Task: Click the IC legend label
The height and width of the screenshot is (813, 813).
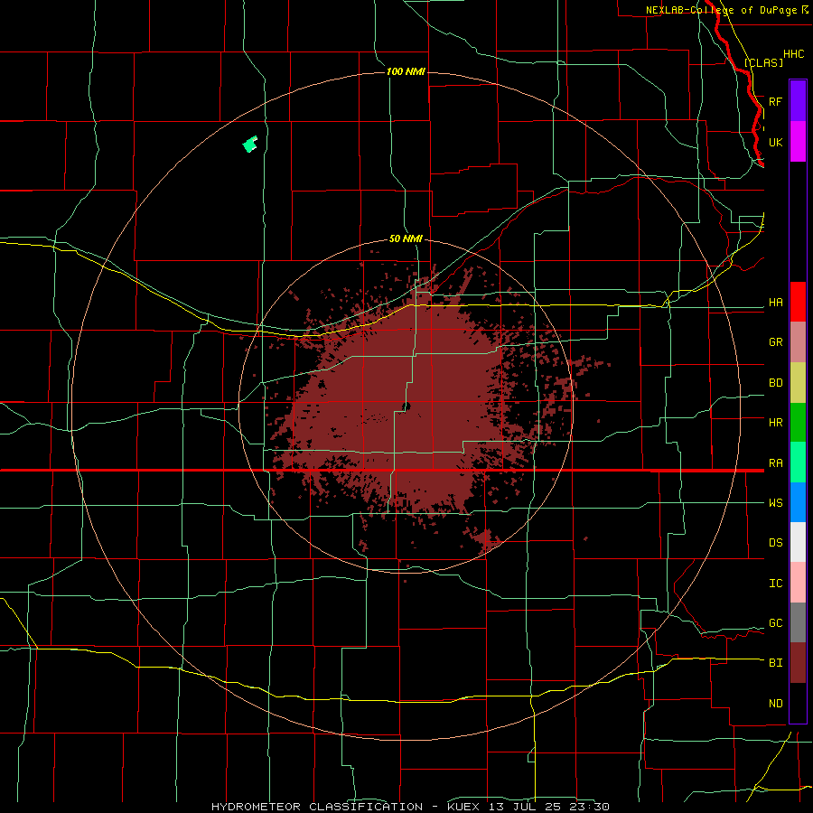Action: pyautogui.click(x=775, y=584)
